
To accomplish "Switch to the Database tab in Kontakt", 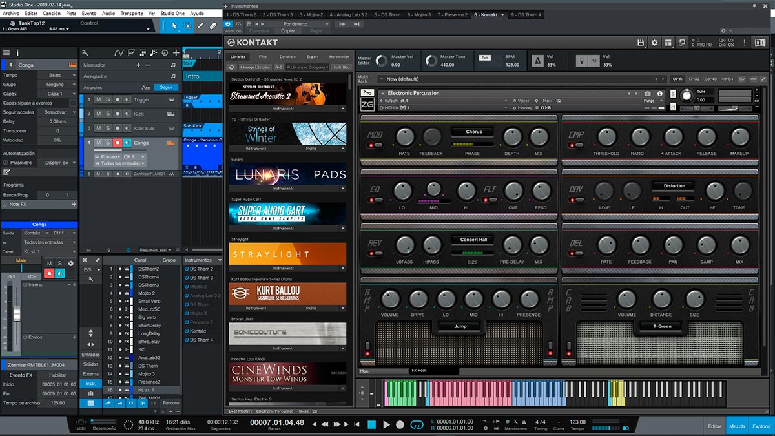I will (288, 57).
